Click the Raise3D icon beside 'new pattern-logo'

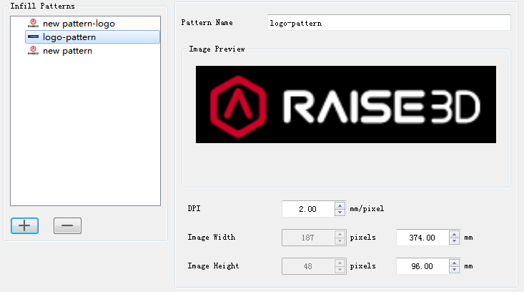click(33, 24)
